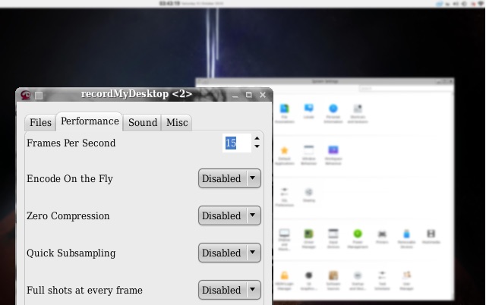Open Window Behavior in System Settings
Viewport: 486px width, 305px height.
(309, 155)
